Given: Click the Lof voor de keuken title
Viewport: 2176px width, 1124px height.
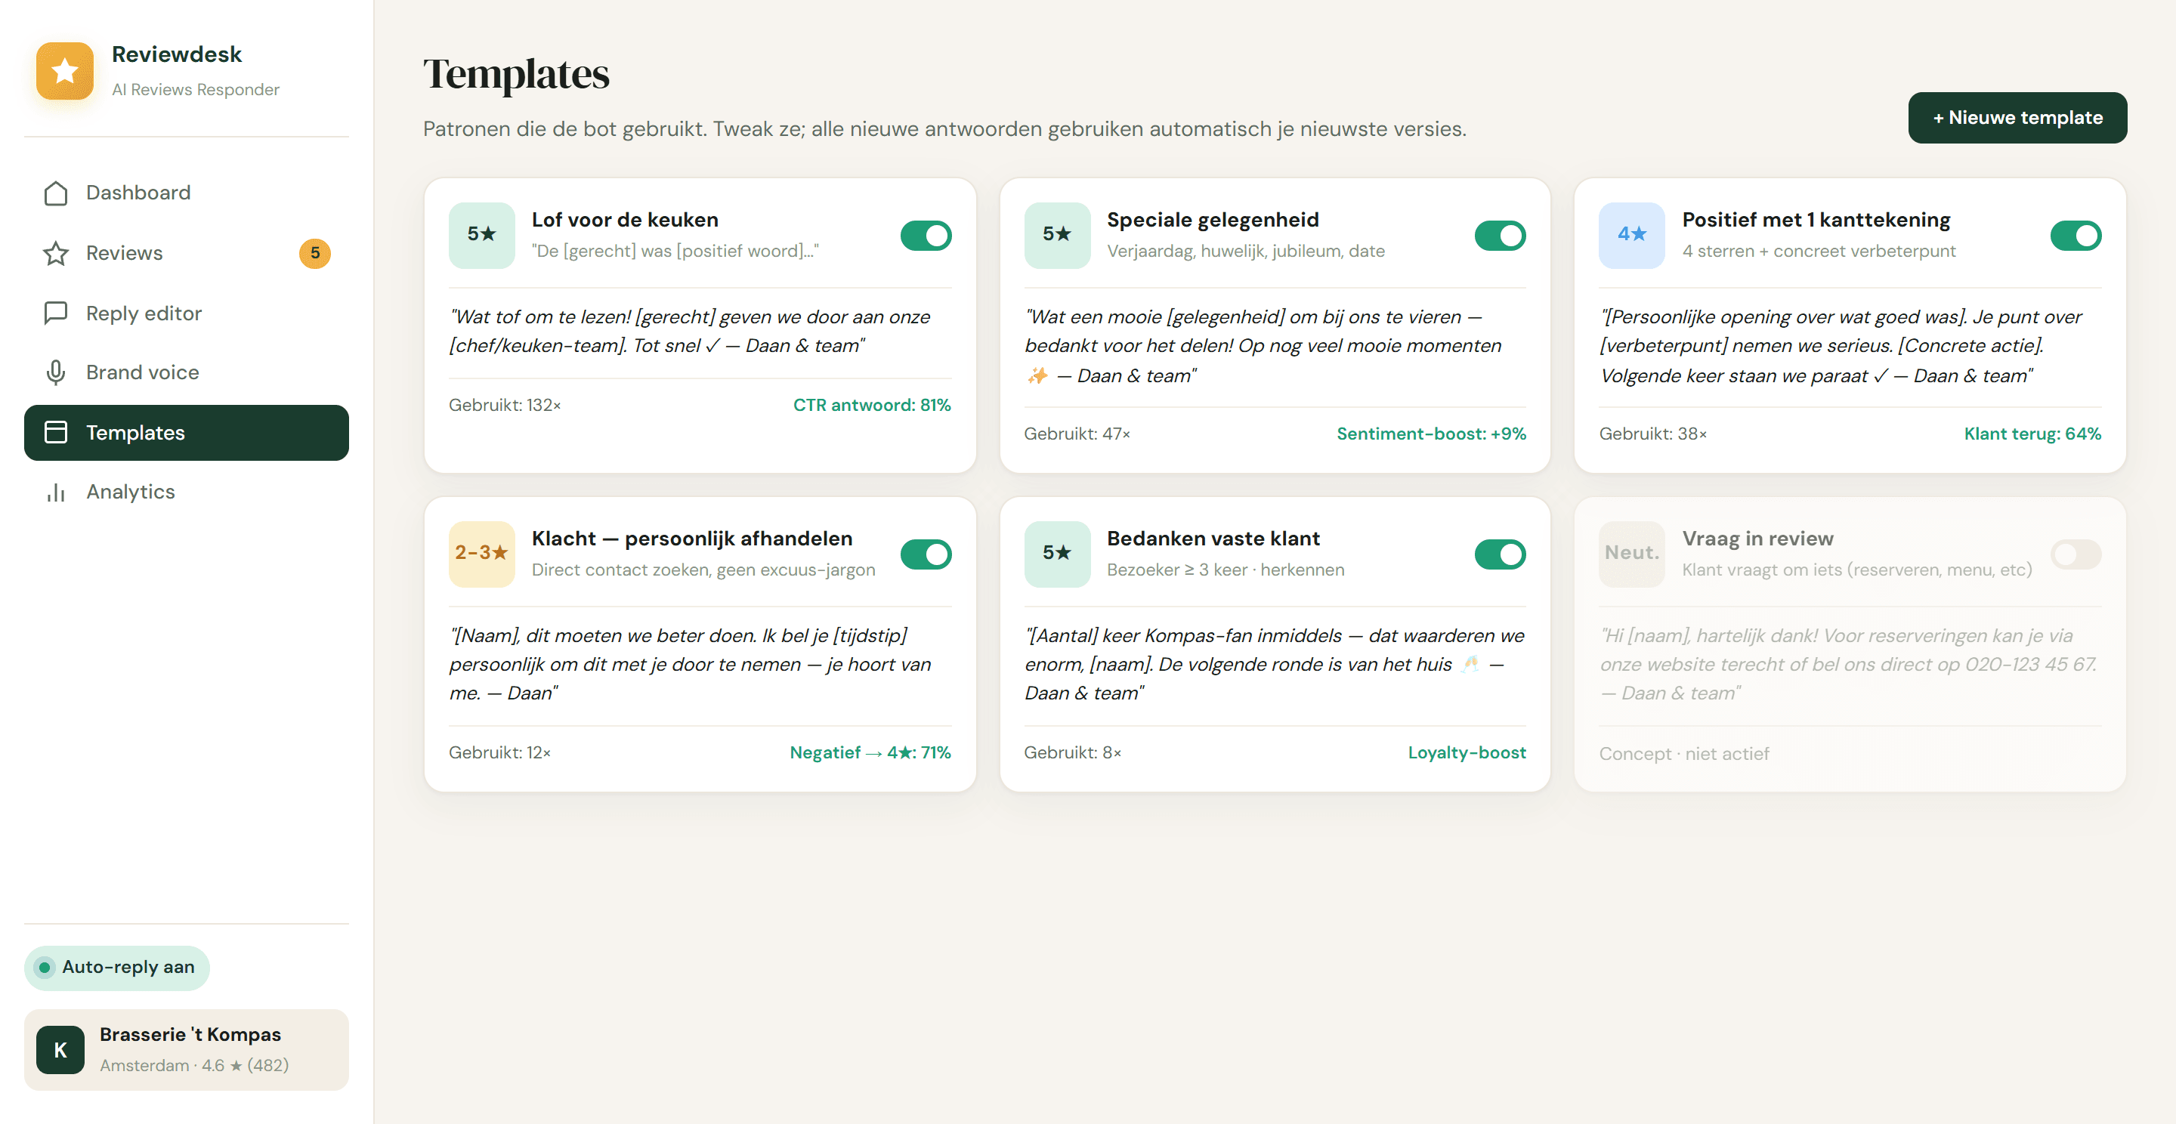Looking at the screenshot, I should pos(625,221).
